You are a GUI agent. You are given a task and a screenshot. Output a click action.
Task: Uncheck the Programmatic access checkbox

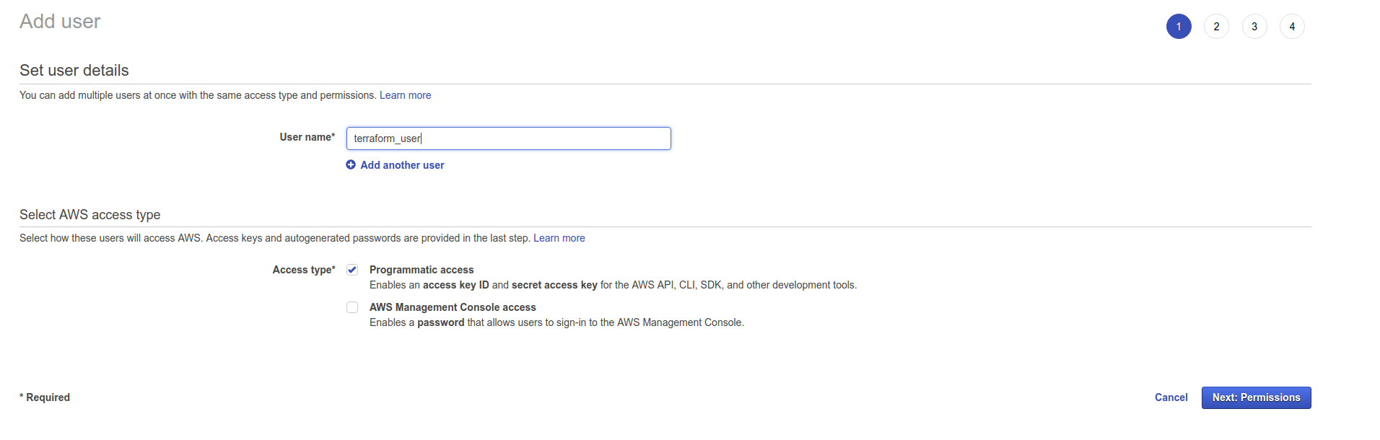point(352,270)
